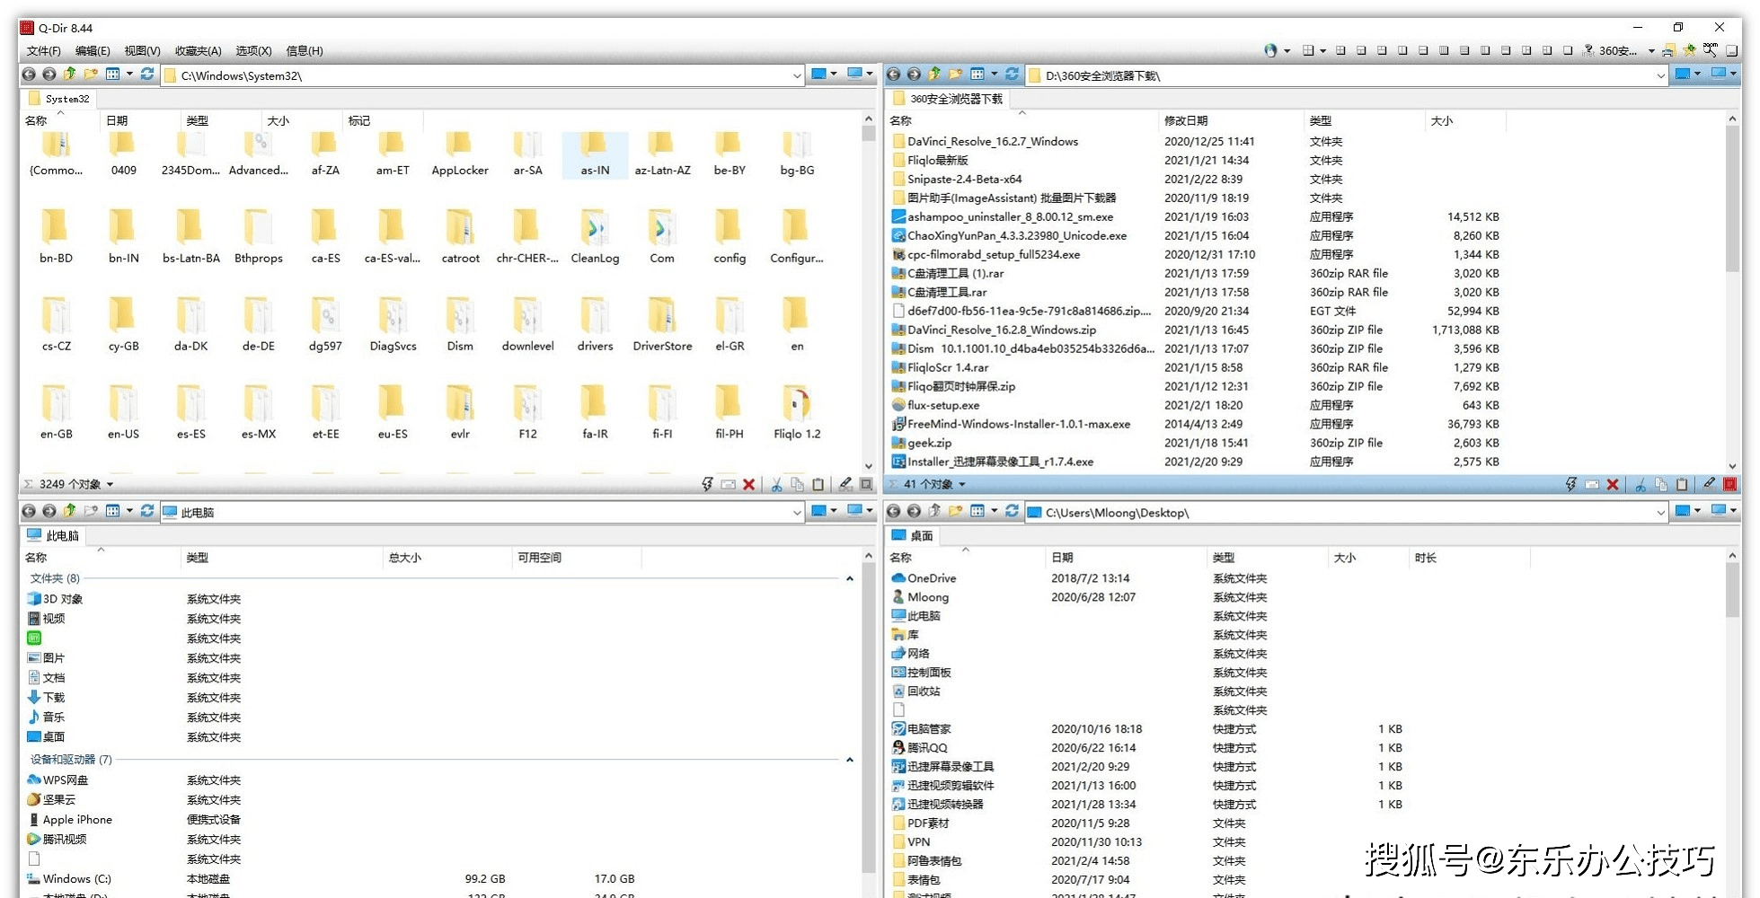Expand the C:\Windows\System32\ address dropdown
This screenshot has height=898, width=1760.
pyautogui.click(x=797, y=75)
